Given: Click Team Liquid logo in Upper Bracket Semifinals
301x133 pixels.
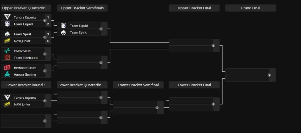Looking at the screenshot, I should pyautogui.click(x=63, y=26).
